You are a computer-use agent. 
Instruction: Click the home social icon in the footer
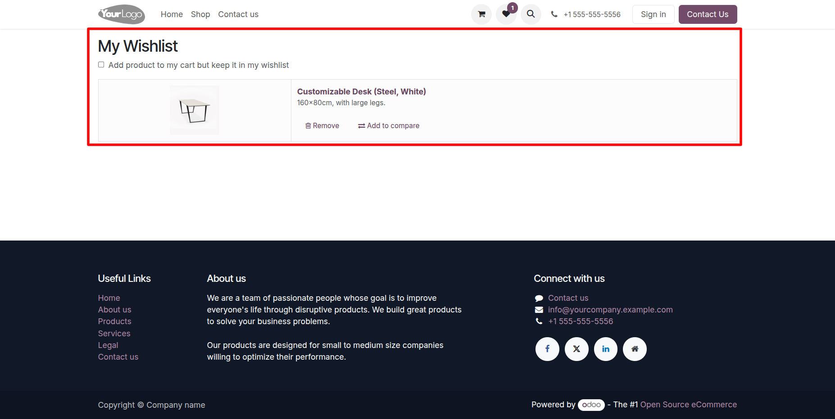coord(635,349)
